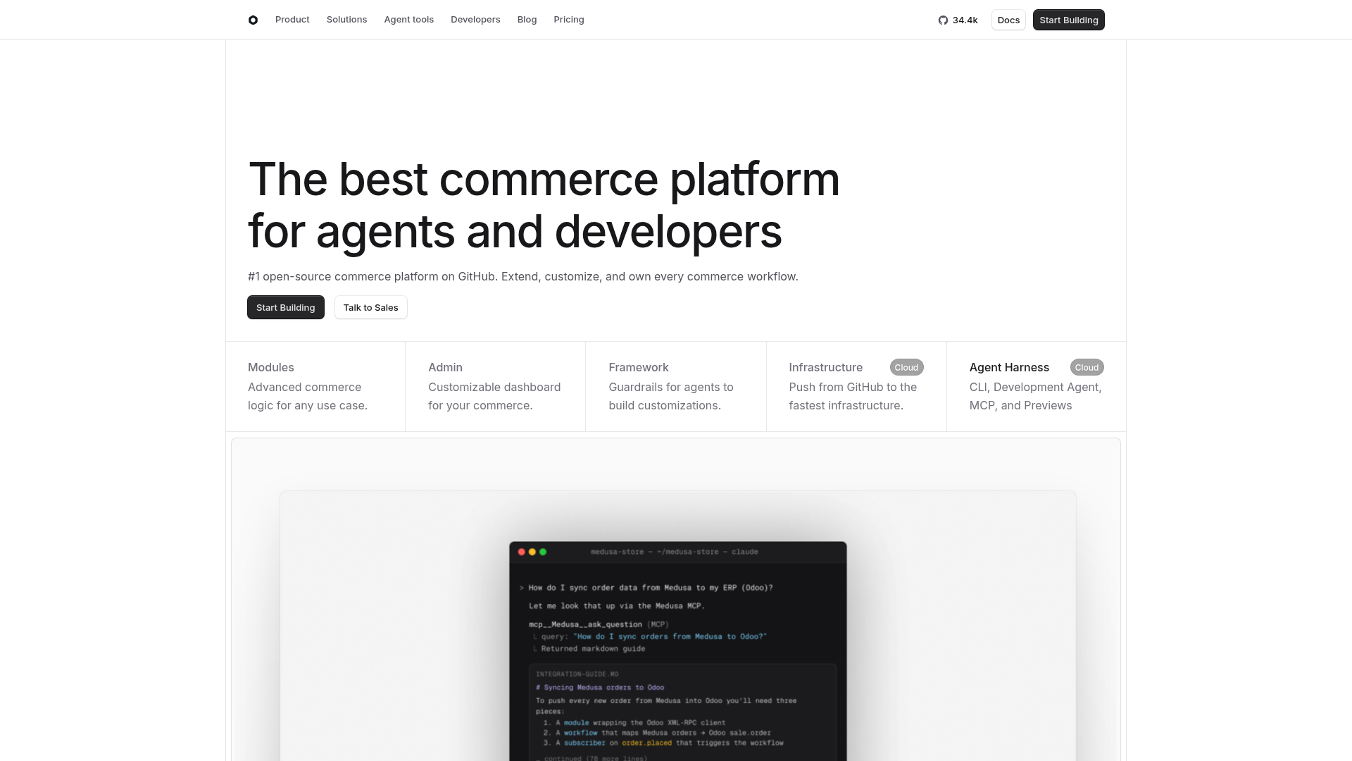The width and height of the screenshot is (1352, 761).
Task: Click 'Advanced commerce logic for any use case.' text
Action: [x=308, y=396]
